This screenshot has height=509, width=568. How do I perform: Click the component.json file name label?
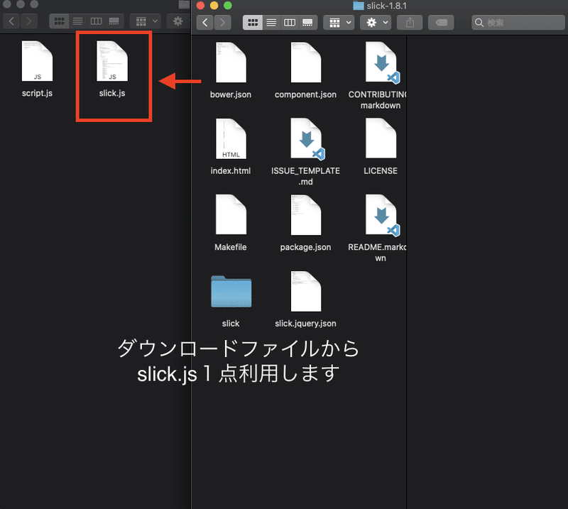point(306,94)
